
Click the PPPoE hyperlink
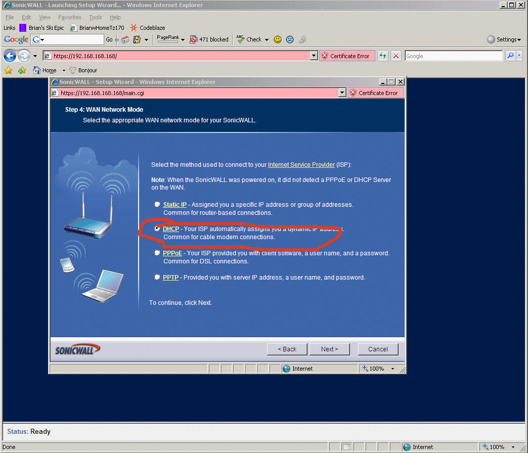[x=172, y=253]
